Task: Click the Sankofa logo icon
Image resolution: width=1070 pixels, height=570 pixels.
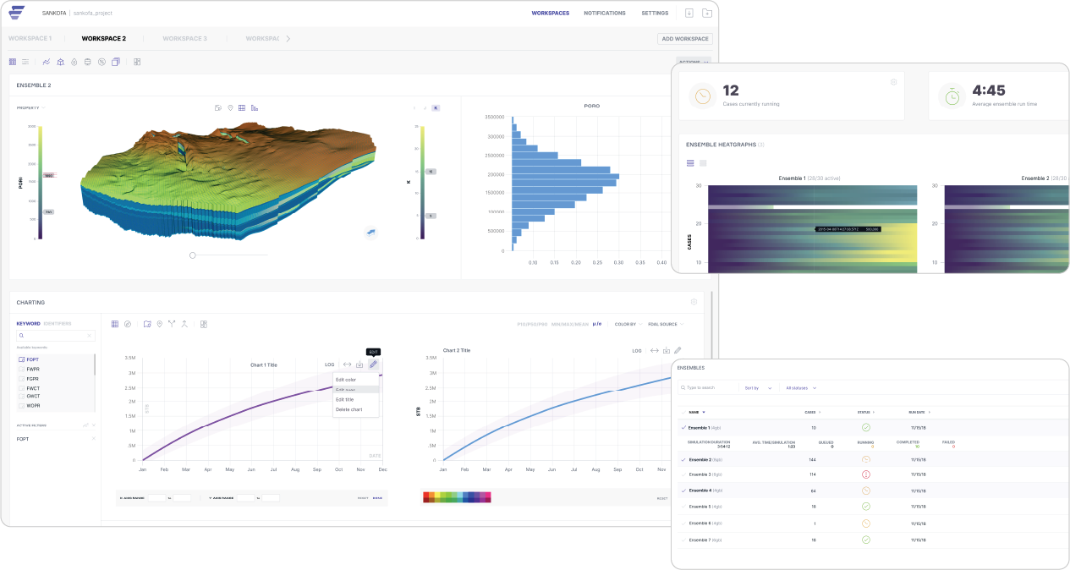Action: tap(18, 13)
